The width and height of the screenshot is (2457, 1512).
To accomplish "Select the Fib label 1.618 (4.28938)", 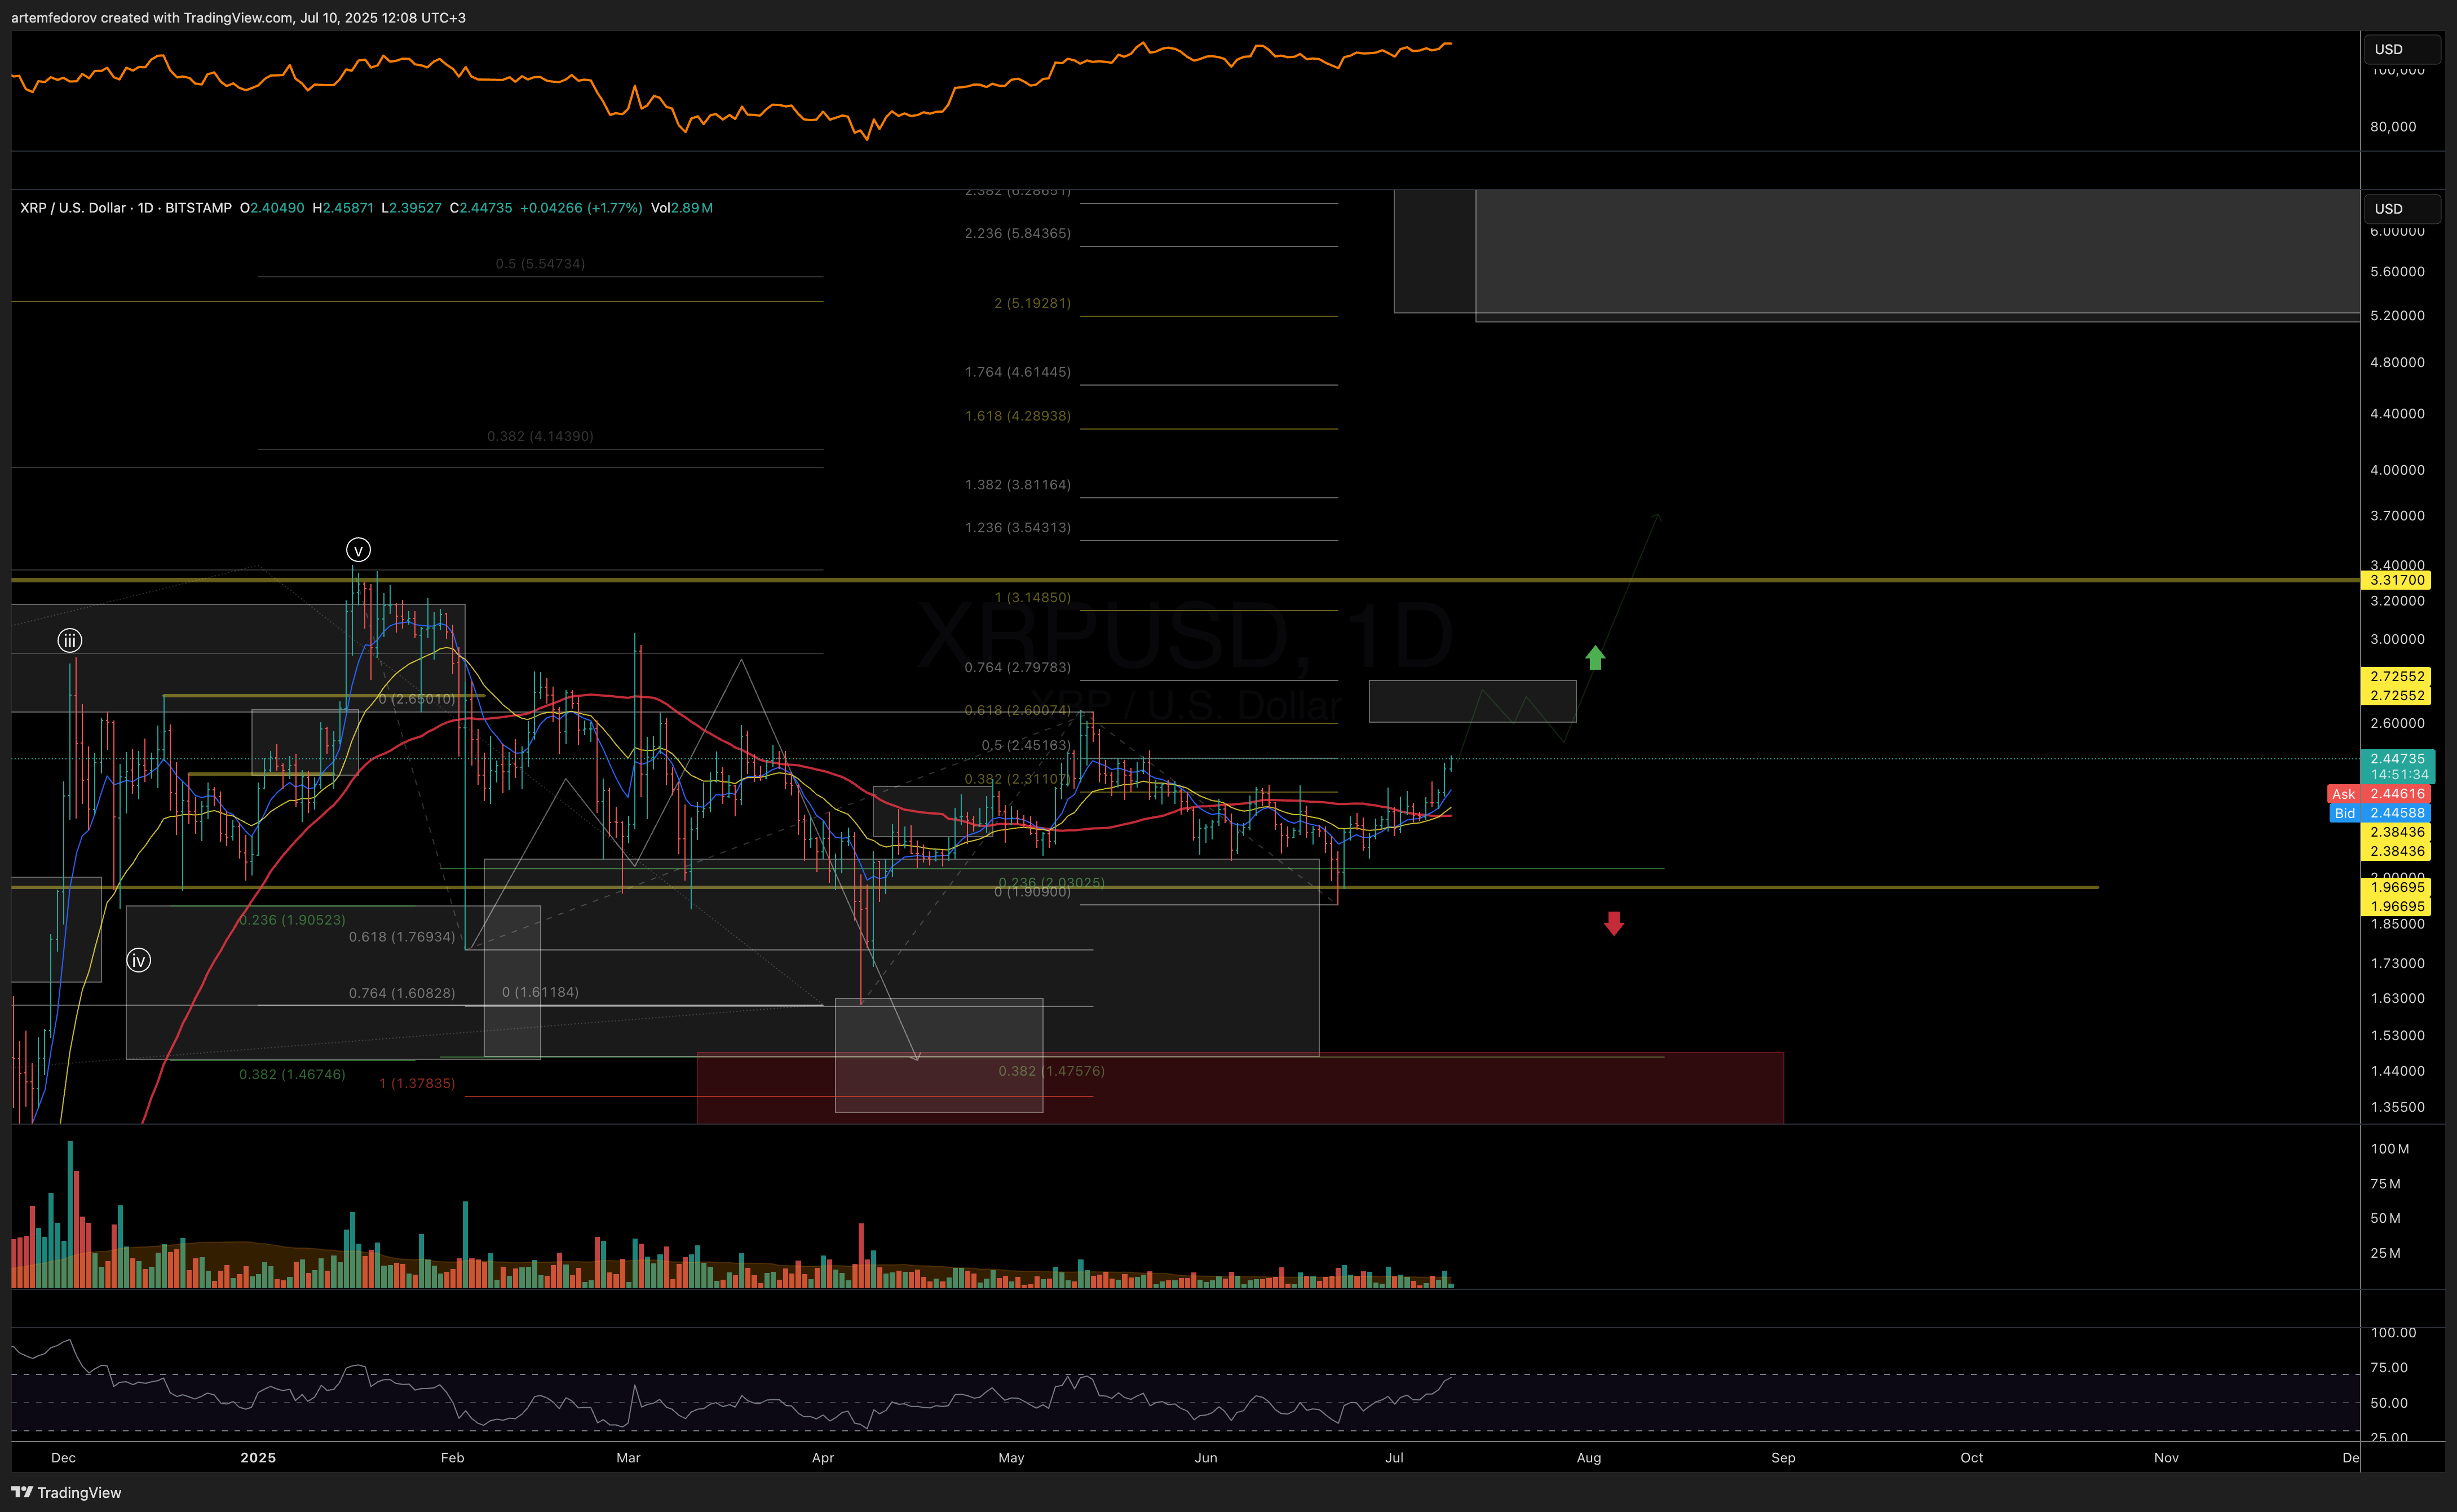I will click(x=1017, y=416).
